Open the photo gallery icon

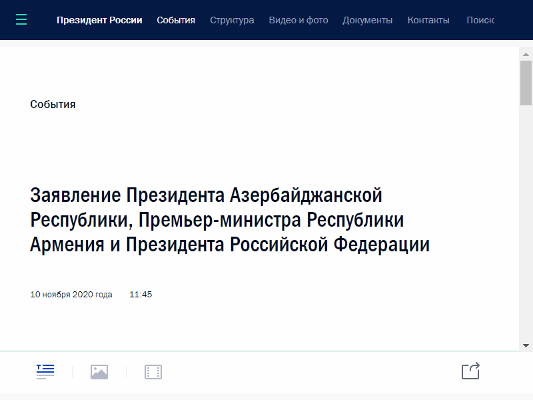click(x=99, y=372)
